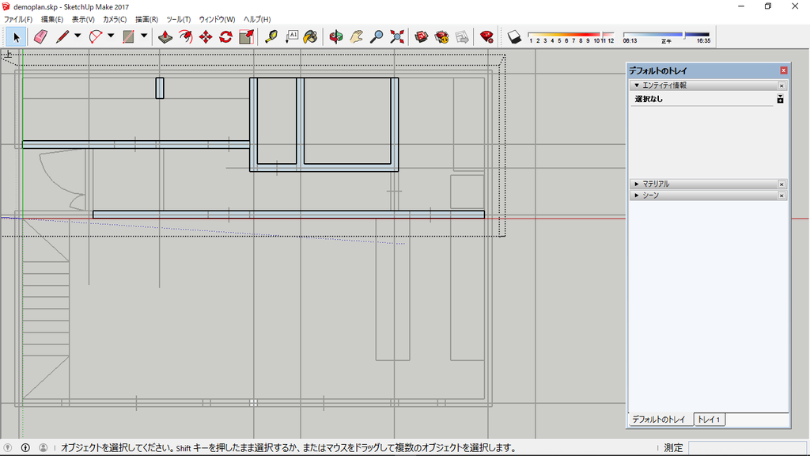Open the 3D Warehouse icon

coord(422,36)
